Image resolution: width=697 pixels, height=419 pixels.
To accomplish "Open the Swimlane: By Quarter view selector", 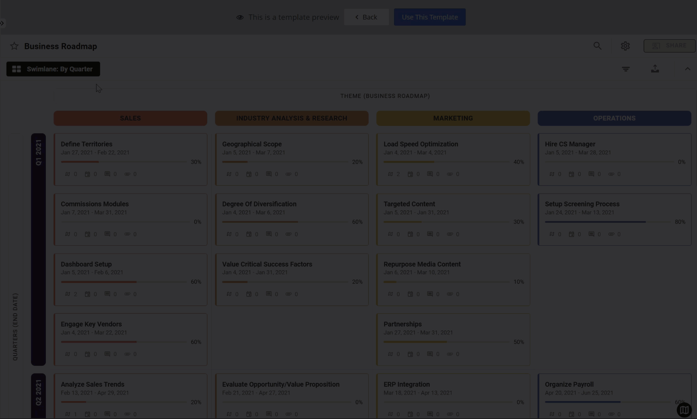I will (x=53, y=69).
